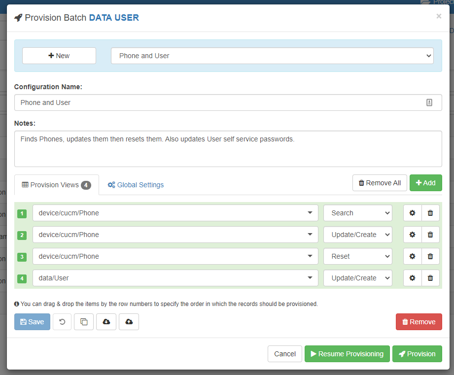Screen dimensions: 454x375
Task: Switch to the Provision Views tab
Action: 56,185
